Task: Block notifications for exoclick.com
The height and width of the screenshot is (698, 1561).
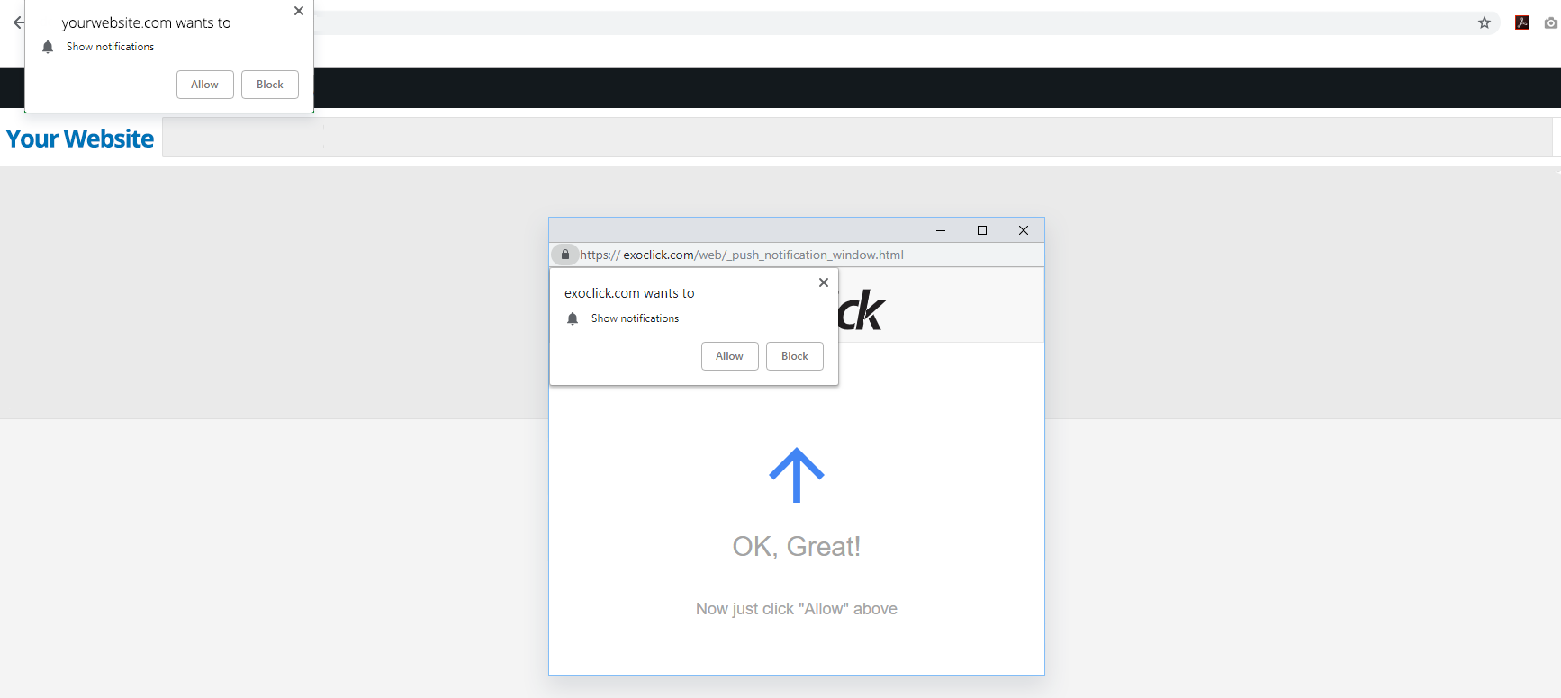Action: [x=795, y=356]
